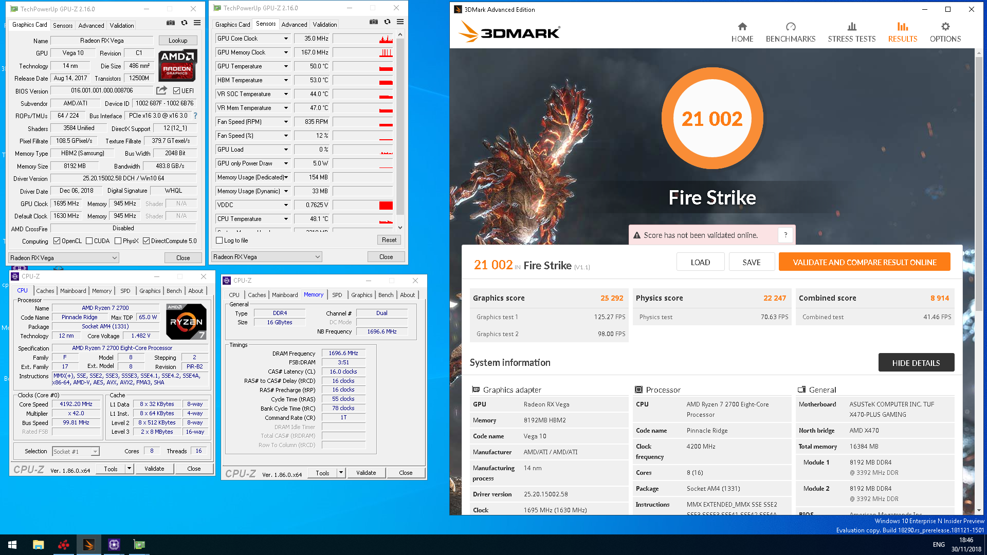This screenshot has width=987, height=555.
Task: Open the hamburger menu in GPU-Z Sensors window
Action: point(400,22)
